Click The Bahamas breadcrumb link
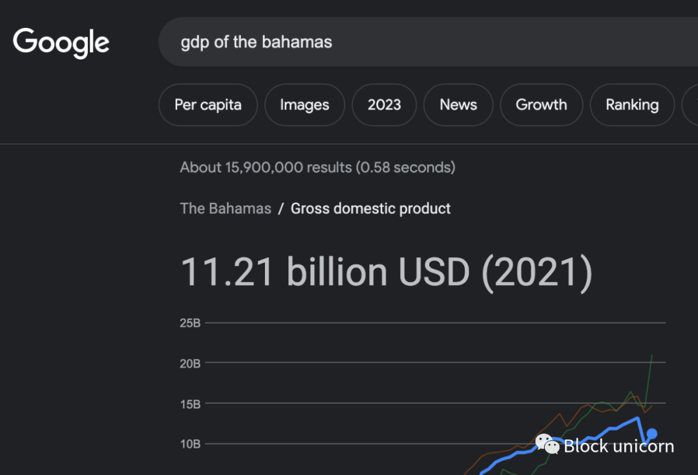The height and width of the screenshot is (475, 698). coord(226,209)
